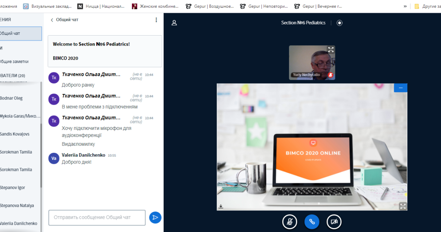Click the users count header showing (20)
Screen dimensions: 441x232
[13, 76]
